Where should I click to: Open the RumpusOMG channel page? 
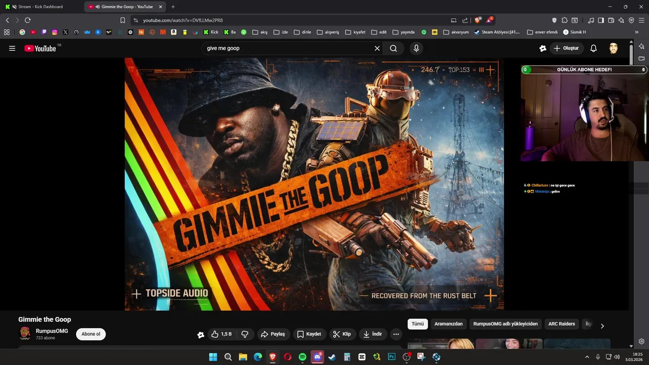pyautogui.click(x=52, y=331)
